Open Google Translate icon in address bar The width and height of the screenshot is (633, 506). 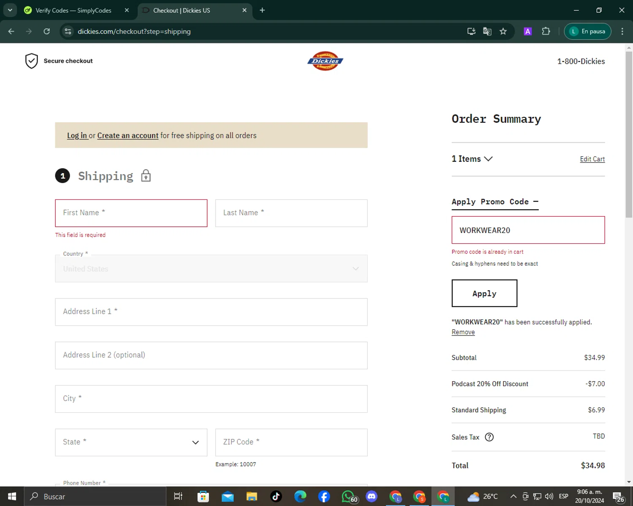tap(487, 31)
